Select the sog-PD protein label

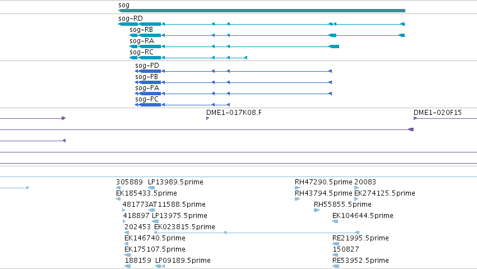click(147, 66)
